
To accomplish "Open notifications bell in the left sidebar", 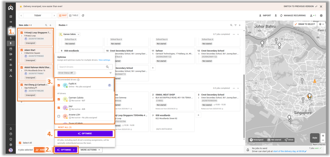I will pos(11,128).
